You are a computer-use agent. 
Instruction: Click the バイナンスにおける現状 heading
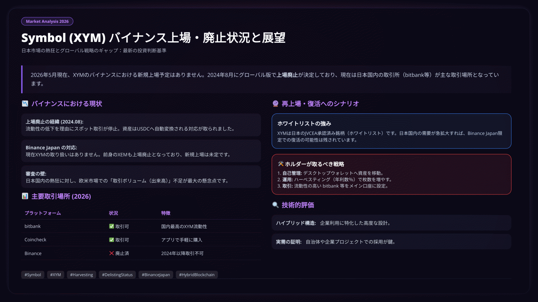[x=67, y=104]
